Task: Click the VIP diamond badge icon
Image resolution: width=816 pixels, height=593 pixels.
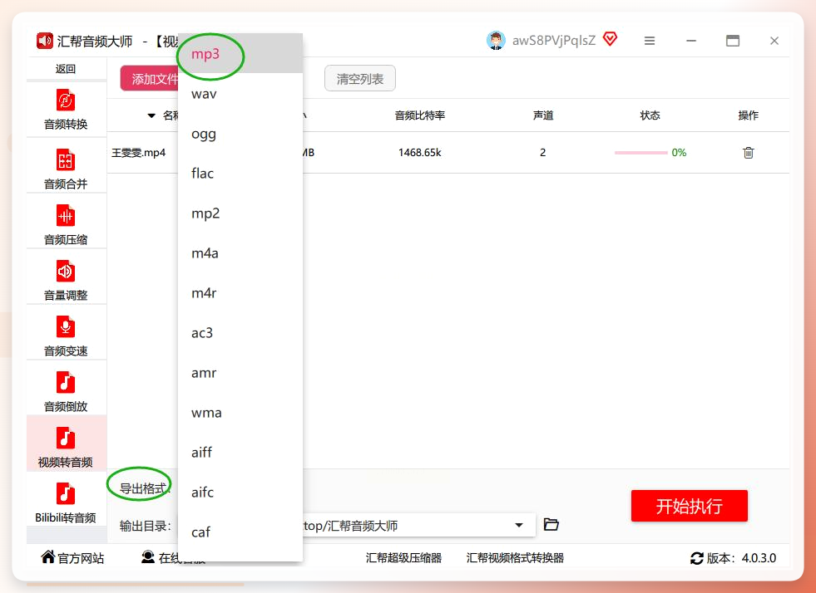Action: [610, 39]
